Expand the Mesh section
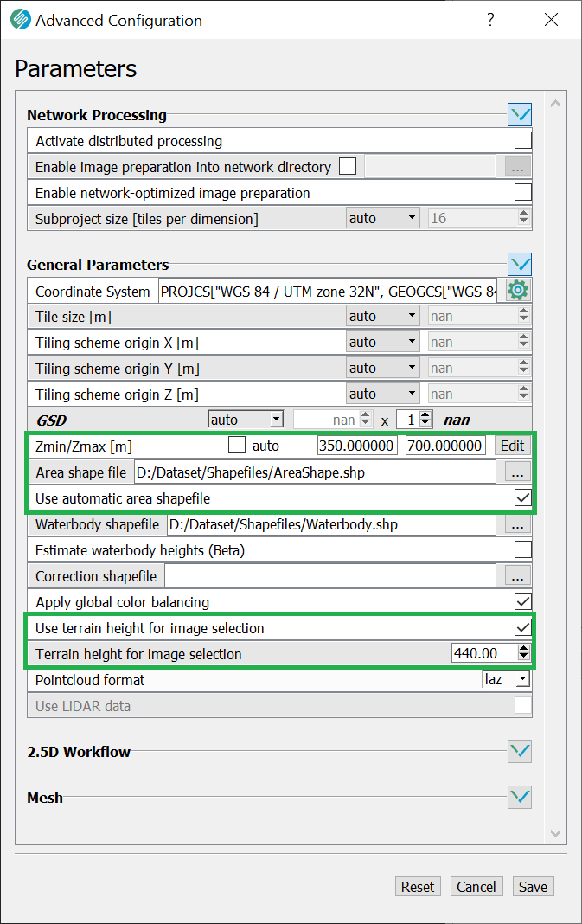The width and height of the screenshot is (582, 924). pos(520,798)
